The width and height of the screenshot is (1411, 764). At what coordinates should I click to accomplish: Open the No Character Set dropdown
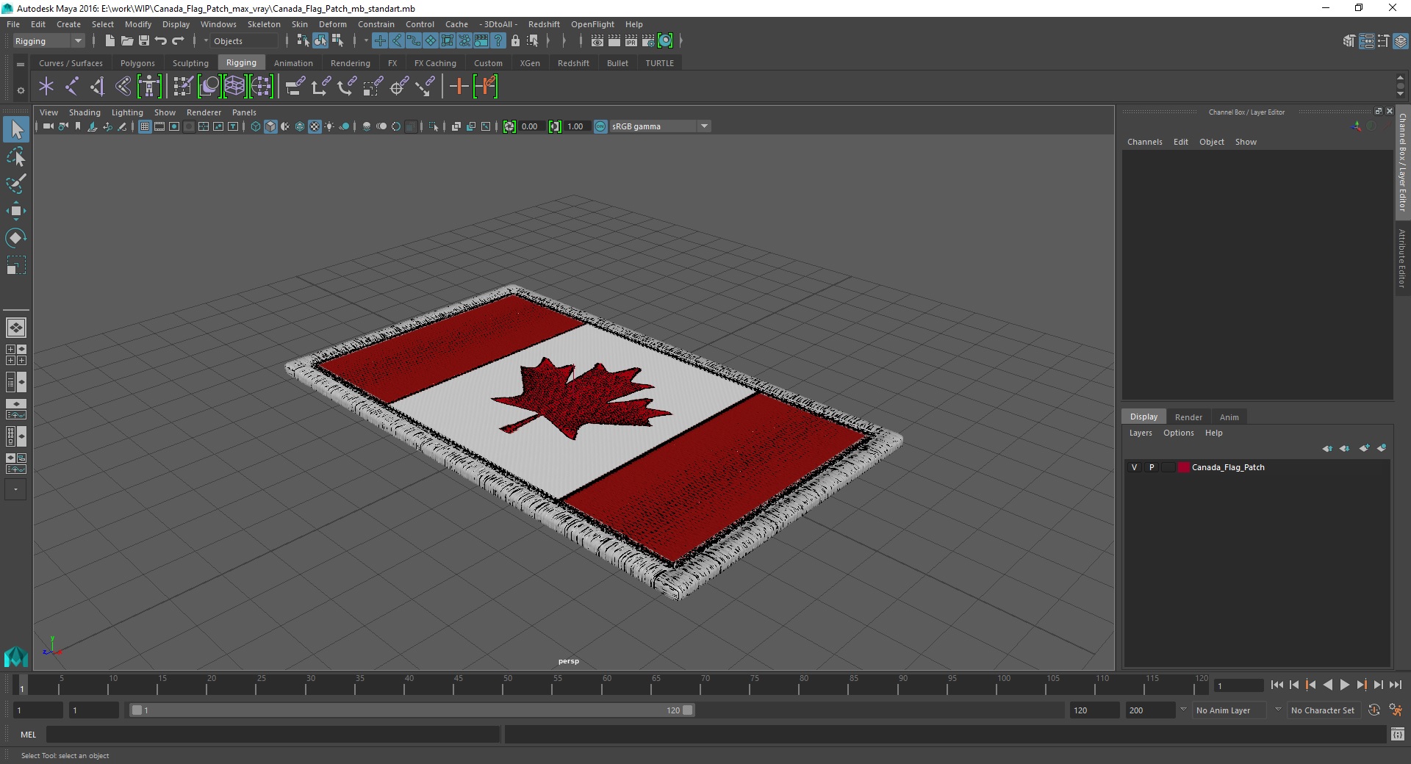[x=1323, y=710]
